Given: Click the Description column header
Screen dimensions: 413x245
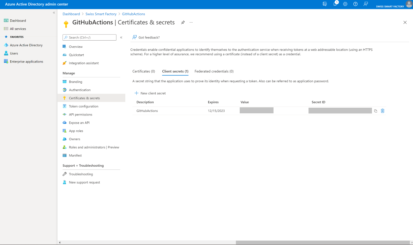Looking at the screenshot, I should pos(145,102).
